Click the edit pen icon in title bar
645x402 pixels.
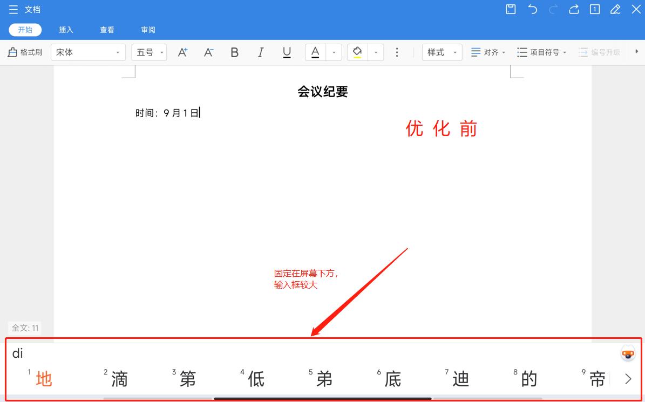[615, 9]
